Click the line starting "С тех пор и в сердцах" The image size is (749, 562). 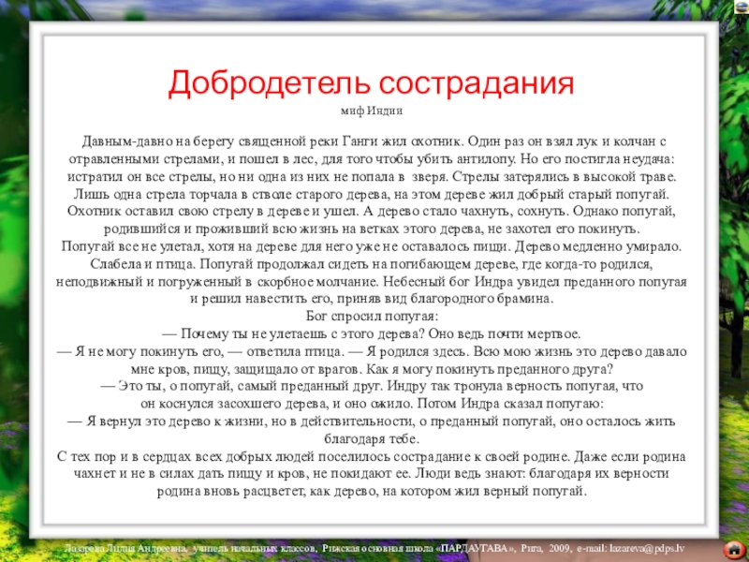point(372,456)
